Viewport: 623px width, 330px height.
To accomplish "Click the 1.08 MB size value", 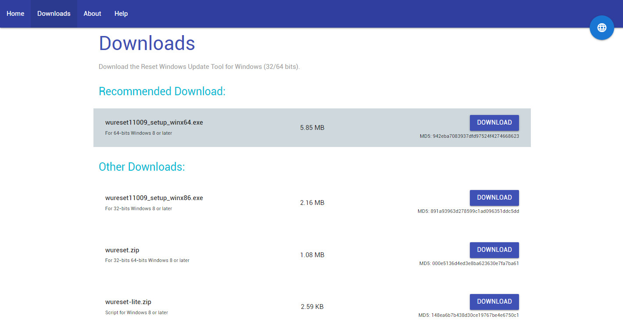I will 312,255.
